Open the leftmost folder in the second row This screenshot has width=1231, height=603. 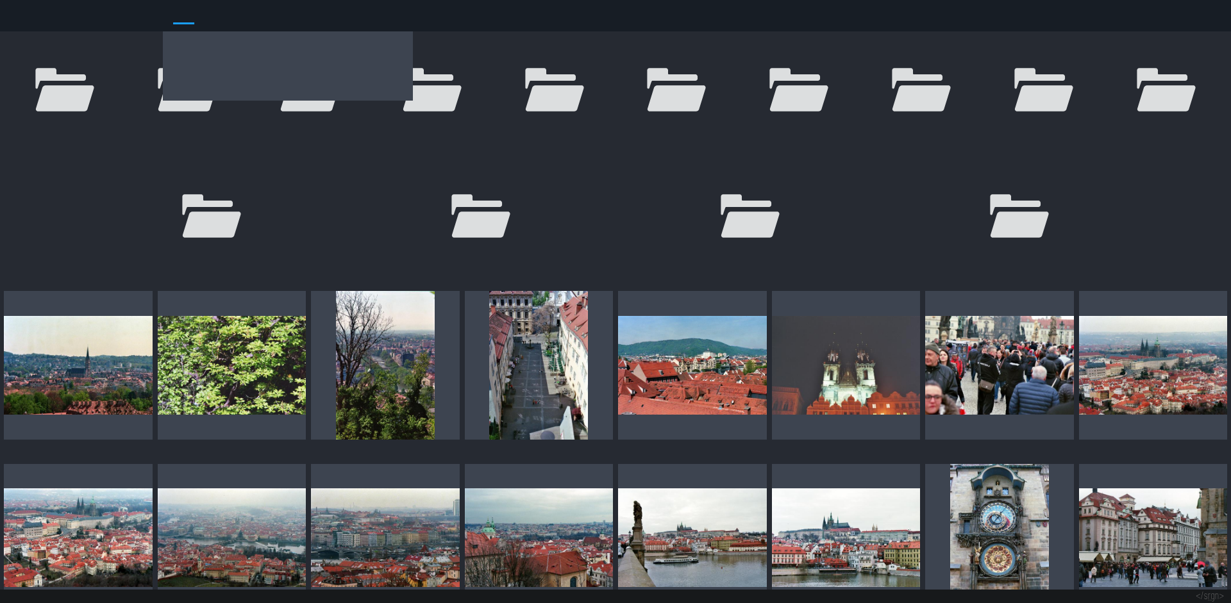pos(211,216)
